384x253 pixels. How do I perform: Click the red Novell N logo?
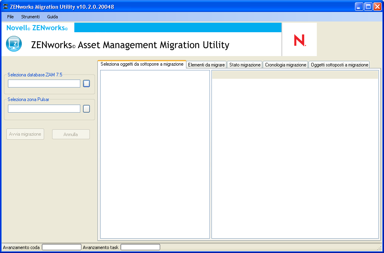coord(299,41)
